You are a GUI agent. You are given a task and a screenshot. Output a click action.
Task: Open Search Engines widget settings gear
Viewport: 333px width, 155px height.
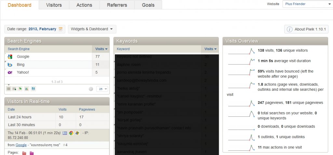[x=91, y=89]
